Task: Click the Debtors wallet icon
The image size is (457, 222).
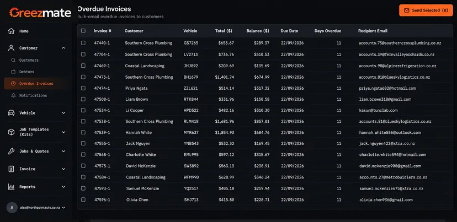Action: 13,72
